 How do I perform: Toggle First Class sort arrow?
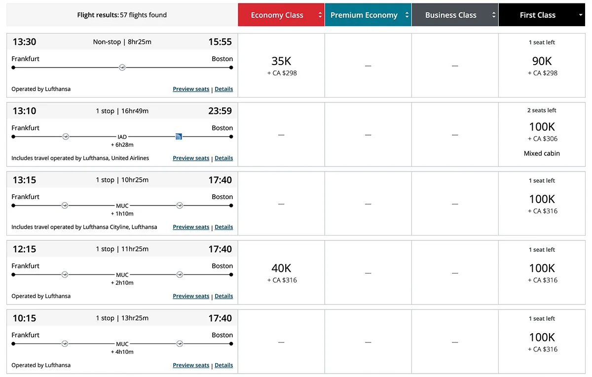point(581,15)
